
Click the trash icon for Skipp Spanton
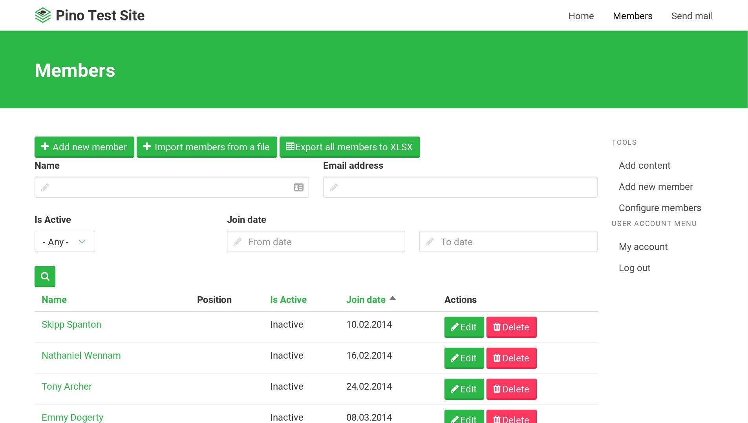point(497,327)
